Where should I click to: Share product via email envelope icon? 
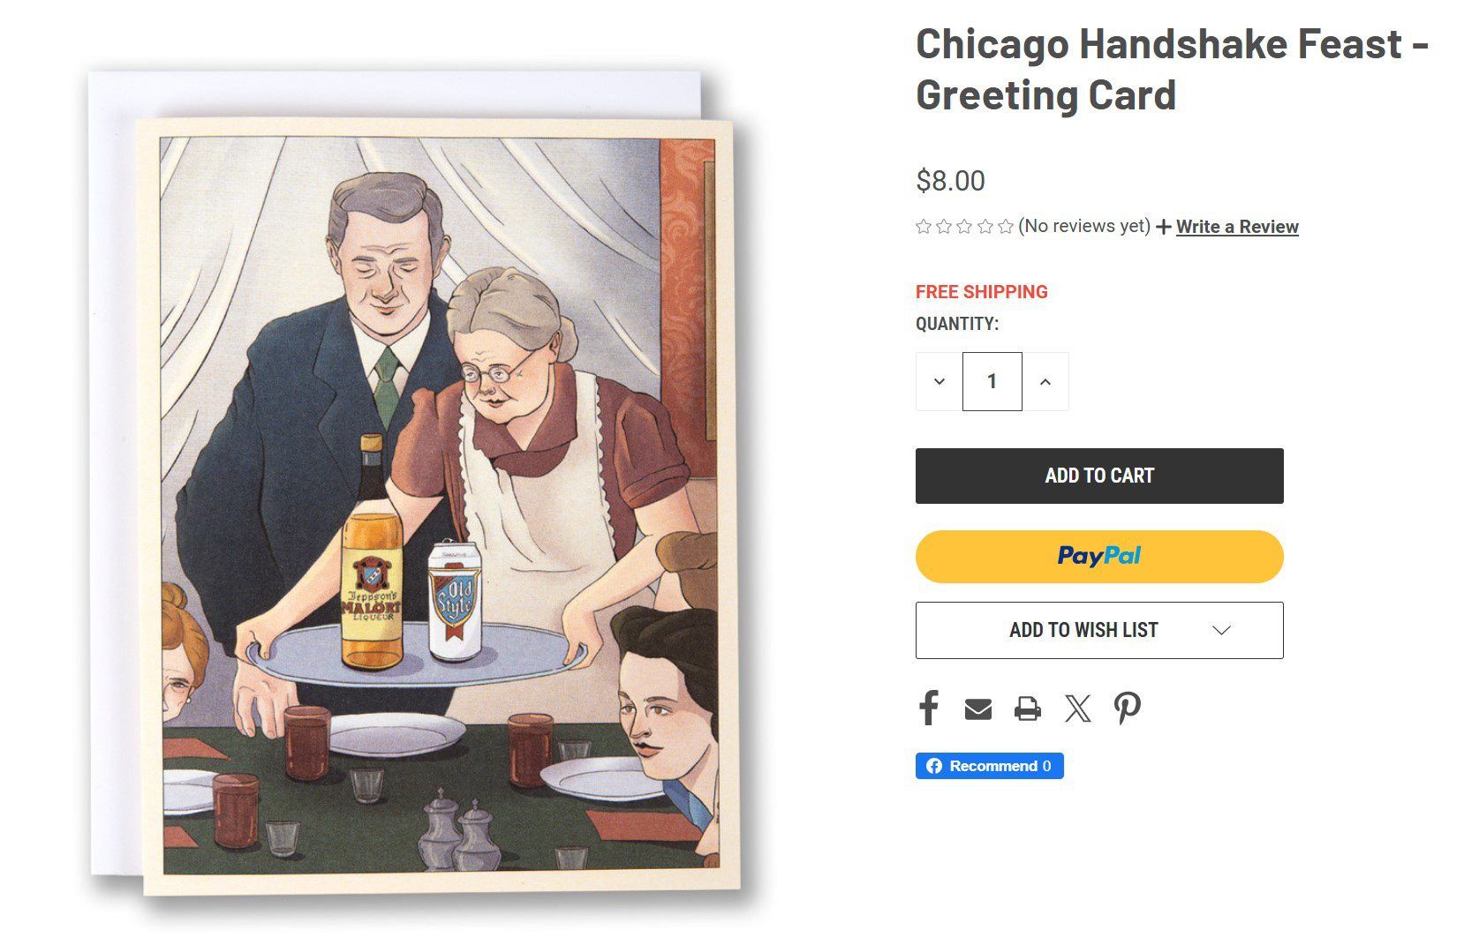click(977, 708)
